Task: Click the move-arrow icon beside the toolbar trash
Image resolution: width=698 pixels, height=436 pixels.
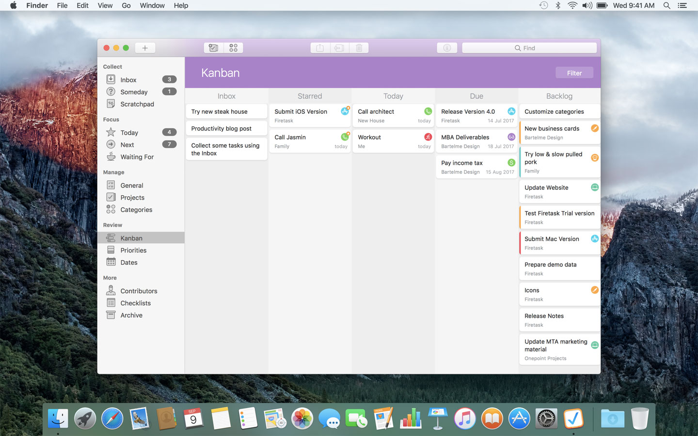Action: click(x=339, y=48)
